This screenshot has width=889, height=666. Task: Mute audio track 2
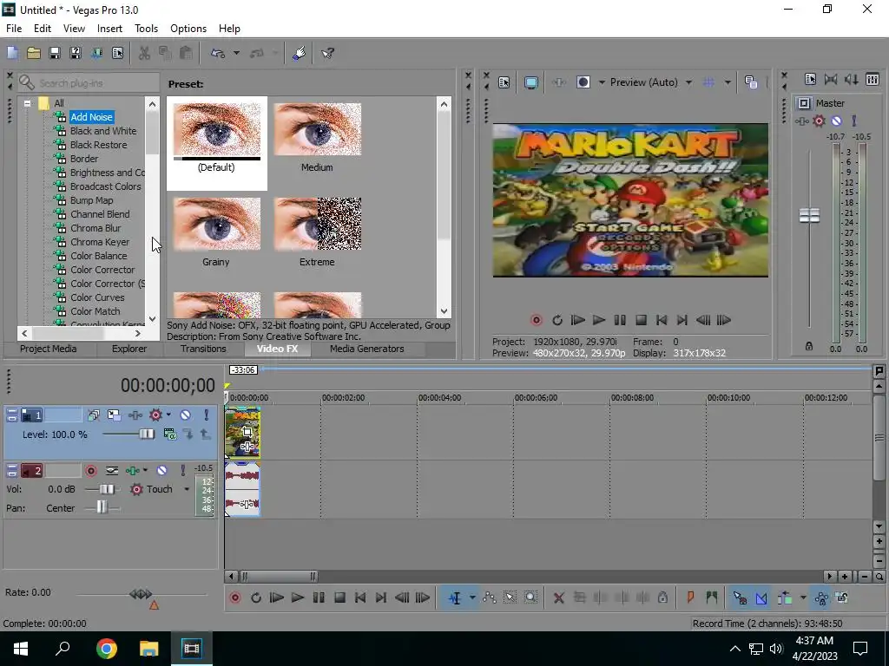point(161,471)
